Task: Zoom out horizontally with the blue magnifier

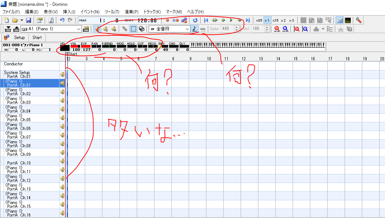Action: (285, 29)
